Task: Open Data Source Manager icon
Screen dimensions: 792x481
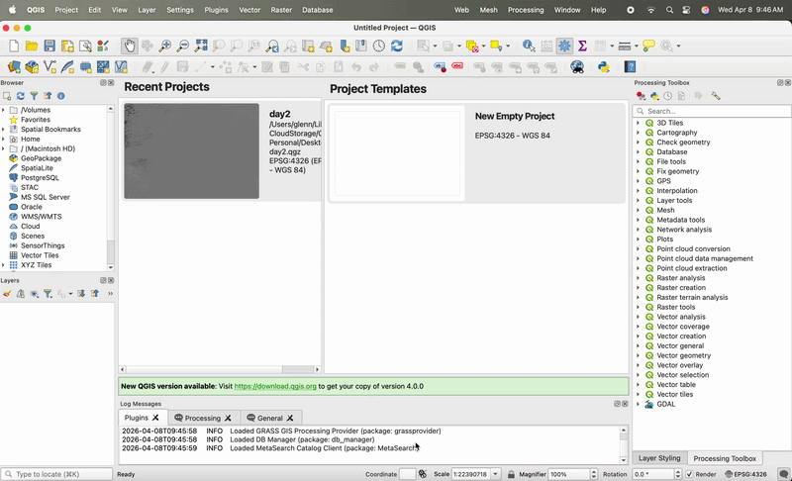Action: 14,67
